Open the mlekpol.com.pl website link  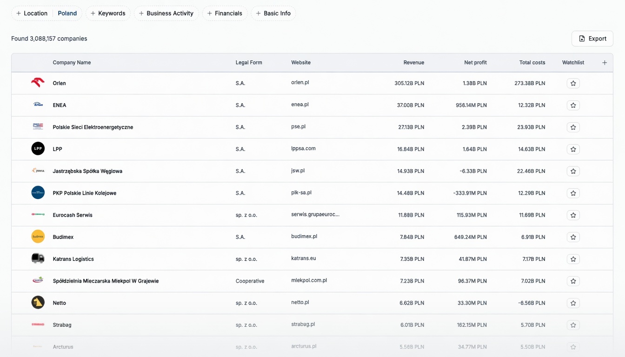[x=309, y=280]
